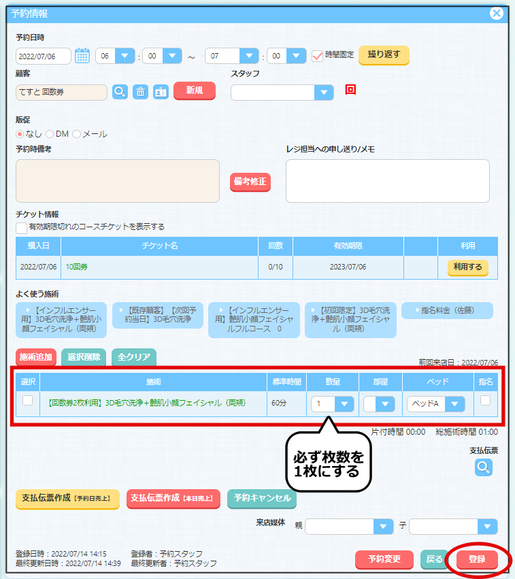
Task: Select the メール promotion option
Action: tap(77, 134)
